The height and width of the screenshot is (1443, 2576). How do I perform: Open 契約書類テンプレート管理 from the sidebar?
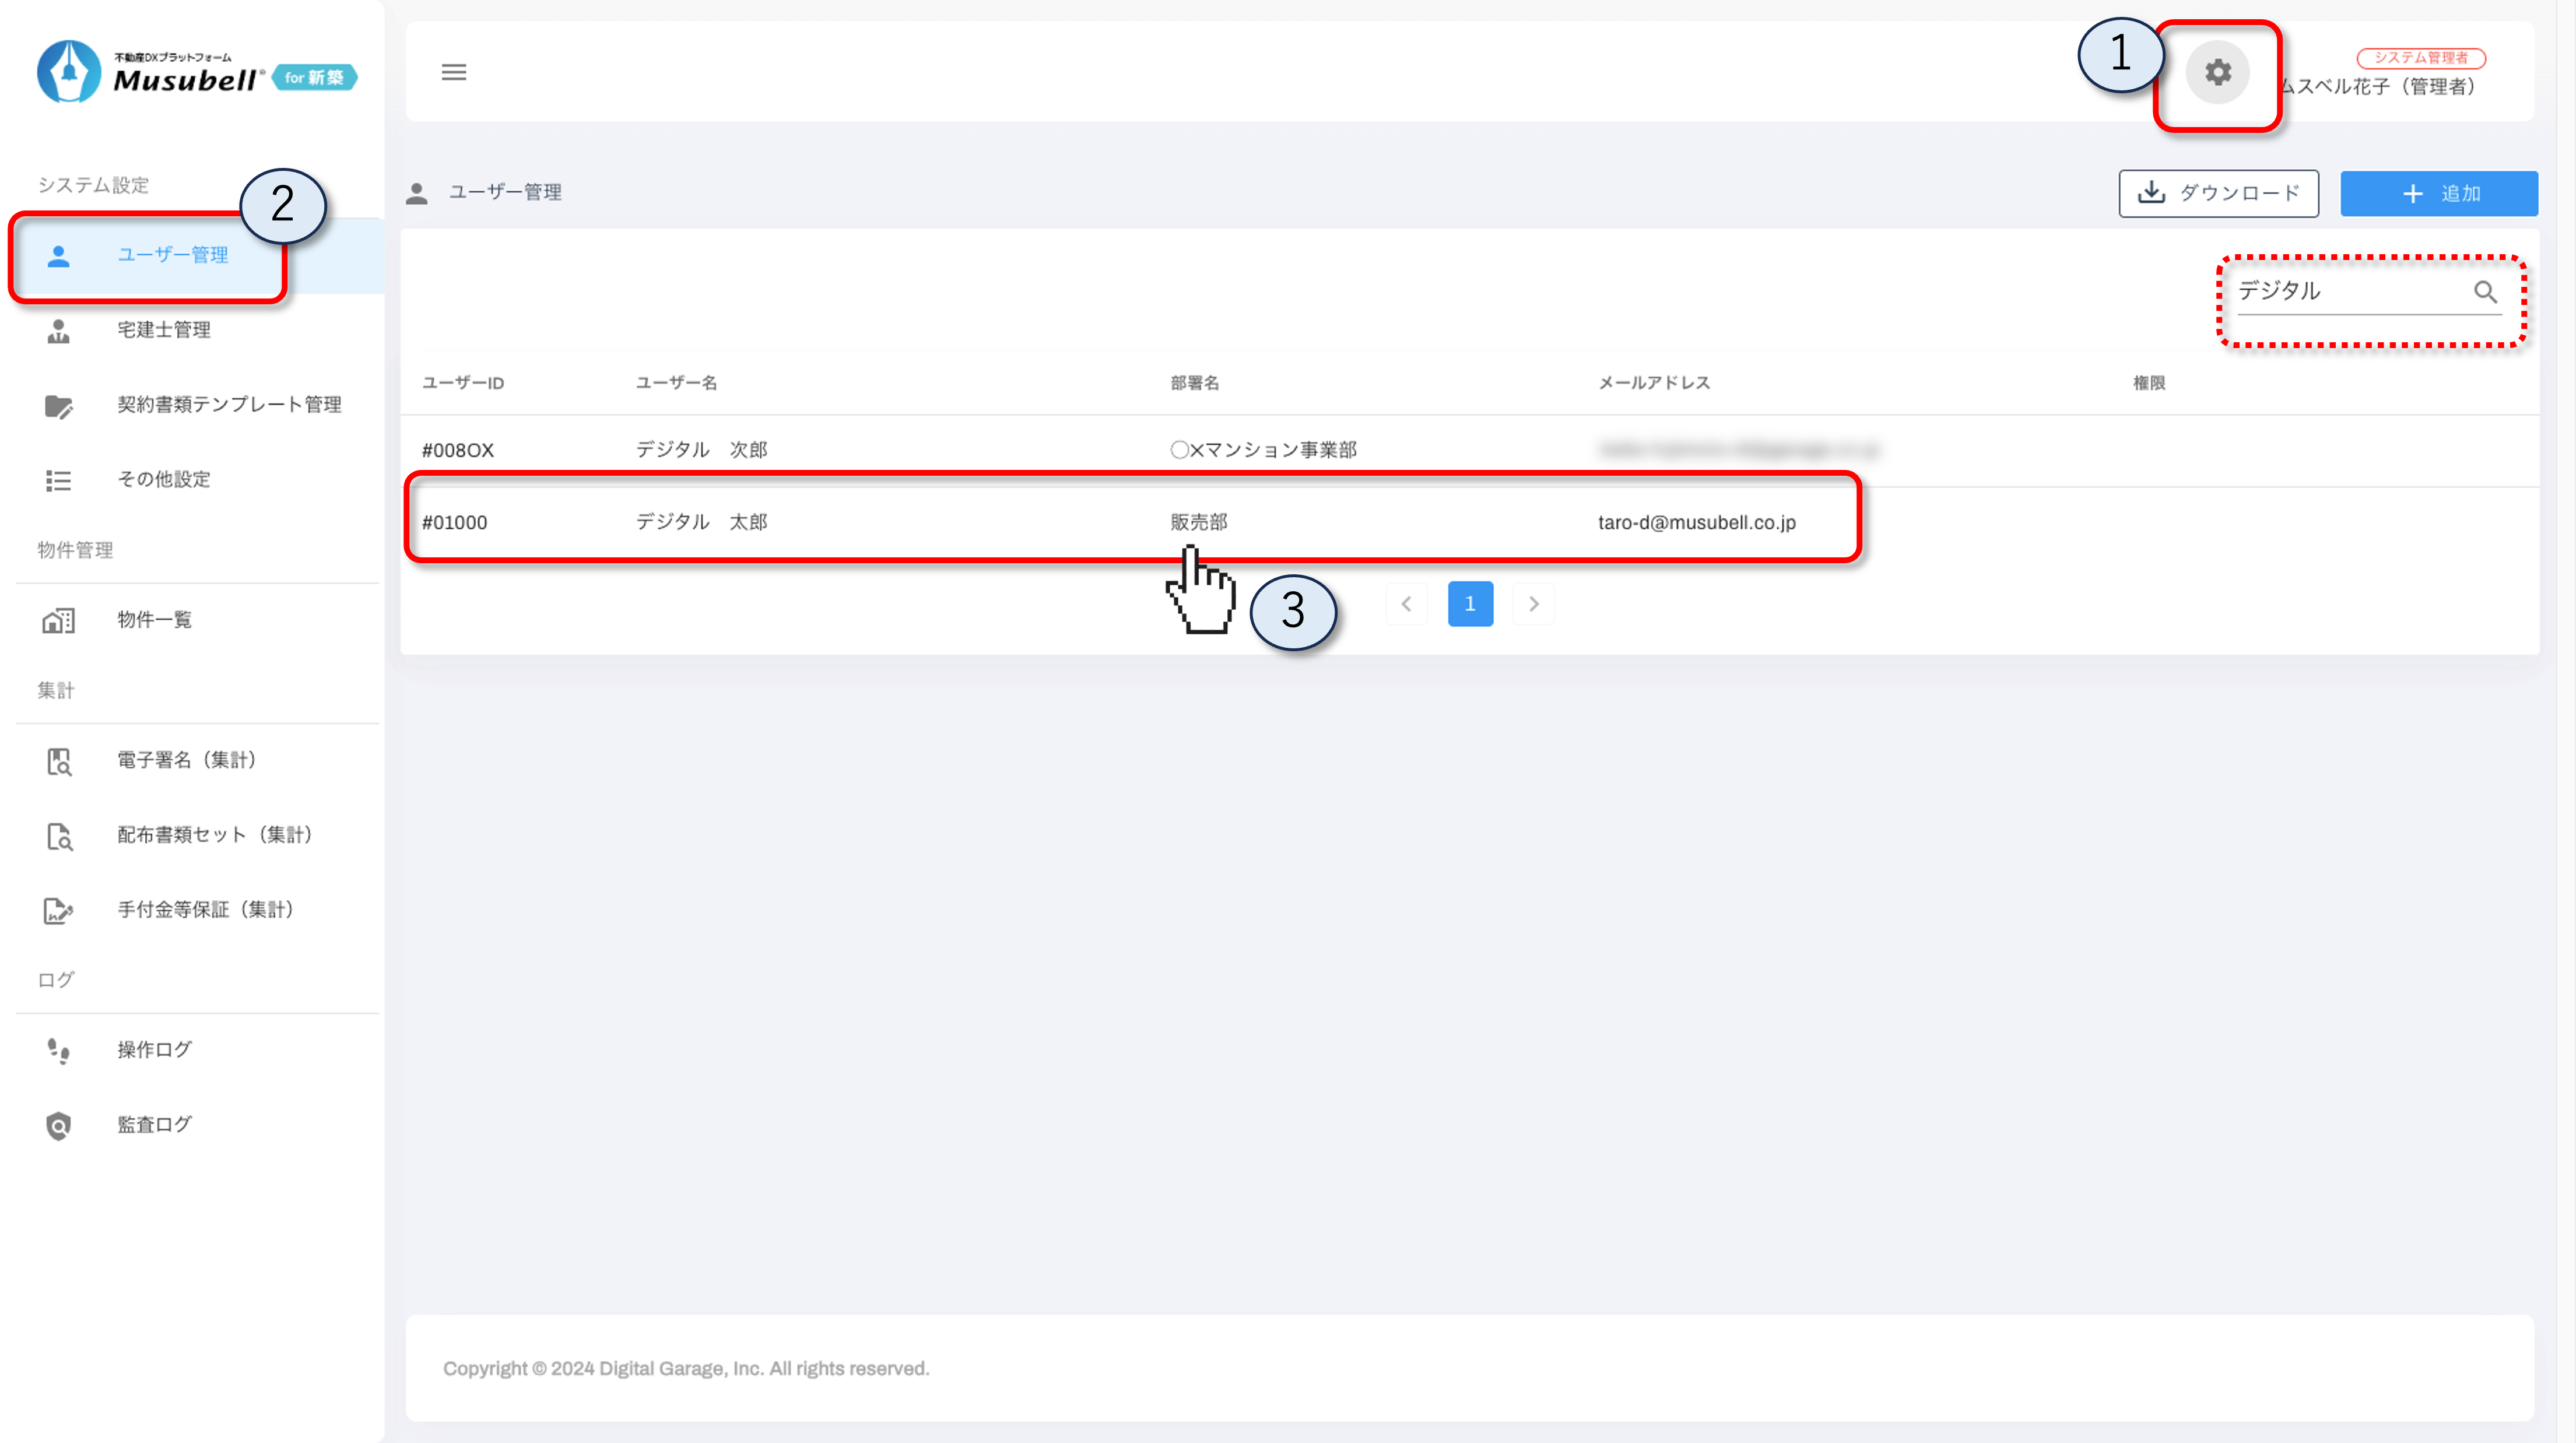pyautogui.click(x=228, y=405)
